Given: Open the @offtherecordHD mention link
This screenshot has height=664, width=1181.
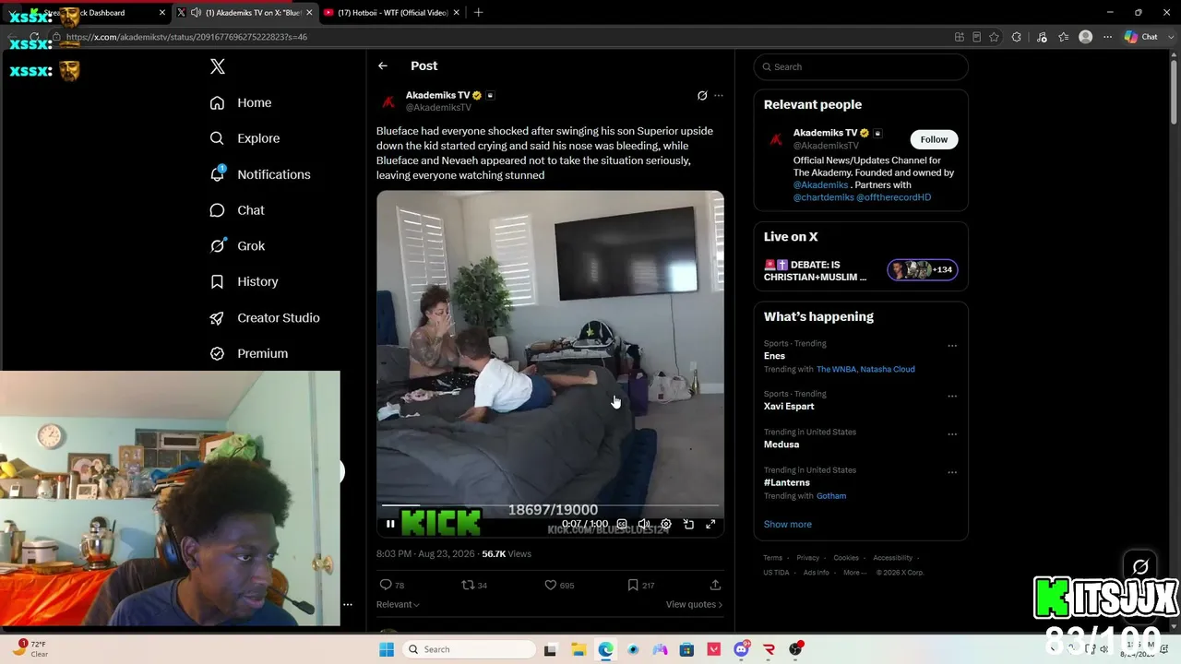Looking at the screenshot, I should coord(893,197).
